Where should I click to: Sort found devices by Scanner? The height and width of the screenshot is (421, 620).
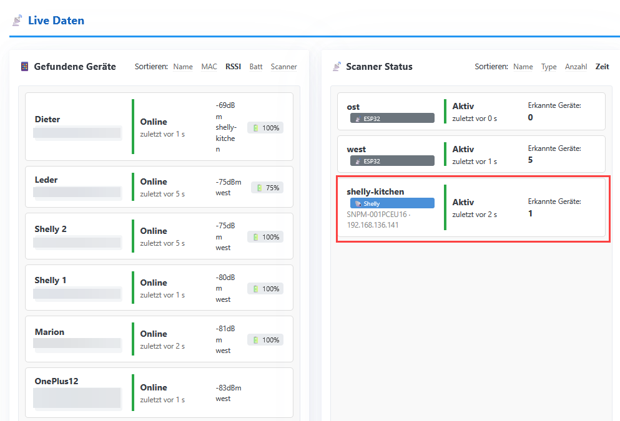pyautogui.click(x=284, y=67)
